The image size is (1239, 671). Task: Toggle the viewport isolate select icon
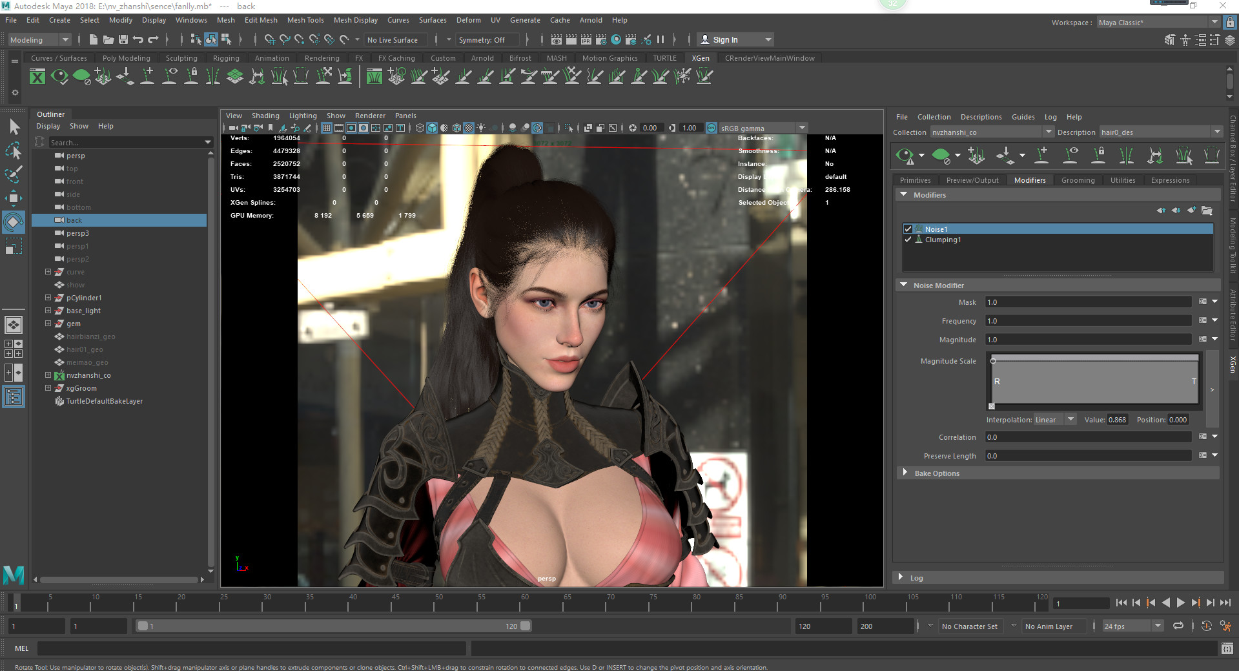pyautogui.click(x=569, y=128)
